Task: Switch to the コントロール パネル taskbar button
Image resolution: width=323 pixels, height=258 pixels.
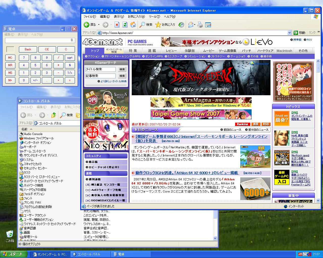Action: click(90, 254)
